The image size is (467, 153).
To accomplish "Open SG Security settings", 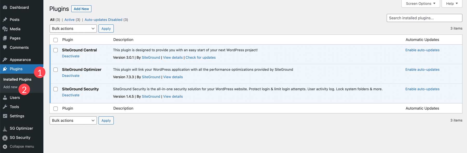I will [20, 137].
